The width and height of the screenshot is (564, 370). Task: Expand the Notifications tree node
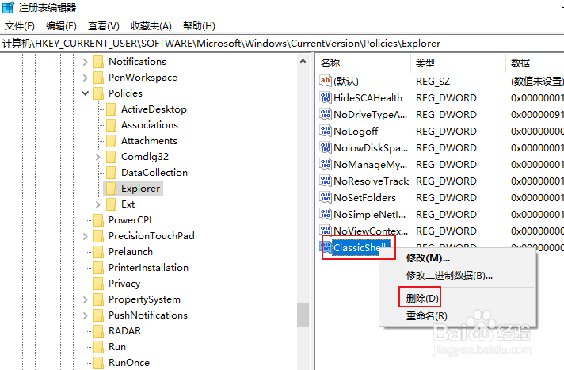86,62
